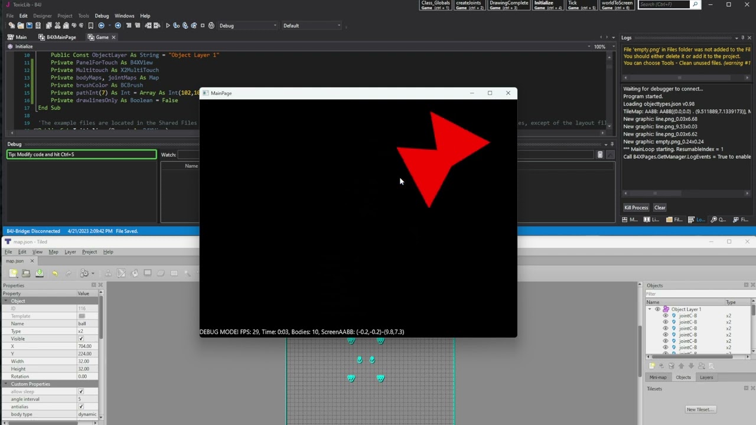Click delete icon beside Watch field

tap(600, 155)
